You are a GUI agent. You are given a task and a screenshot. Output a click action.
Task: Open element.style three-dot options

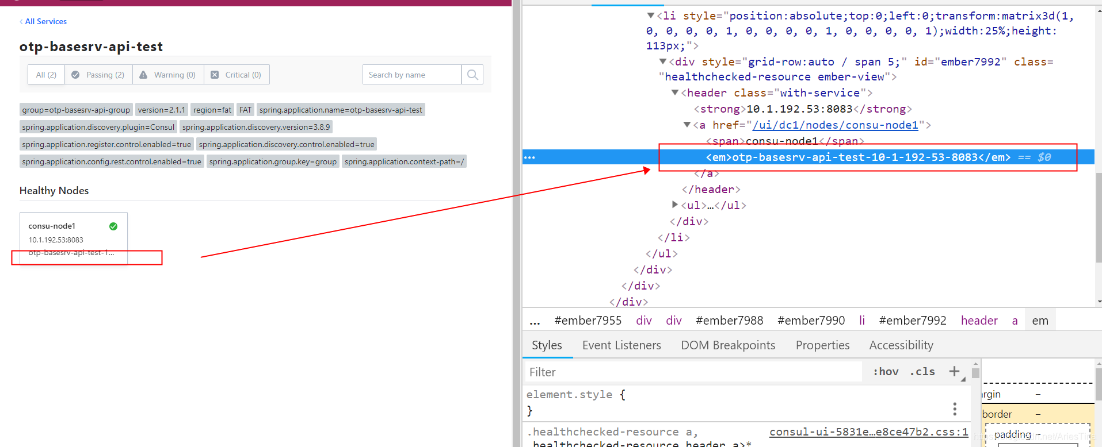click(x=955, y=409)
